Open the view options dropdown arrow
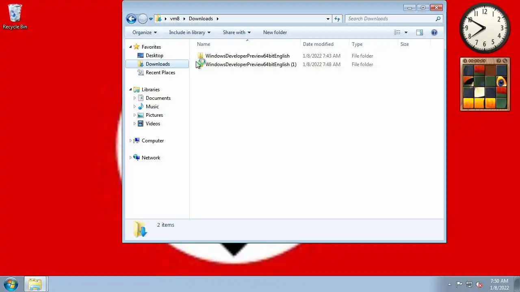 (x=406, y=32)
